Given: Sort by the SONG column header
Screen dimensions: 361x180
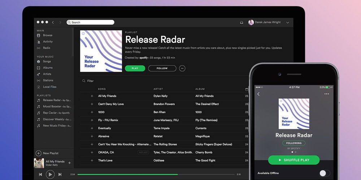Looking at the screenshot, I should point(102,89).
